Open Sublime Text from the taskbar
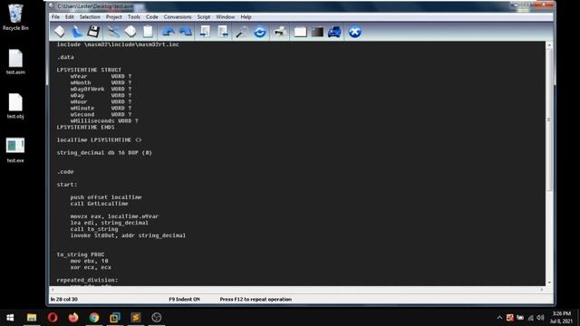Viewport: 580px width, 326px height. click(x=136, y=318)
